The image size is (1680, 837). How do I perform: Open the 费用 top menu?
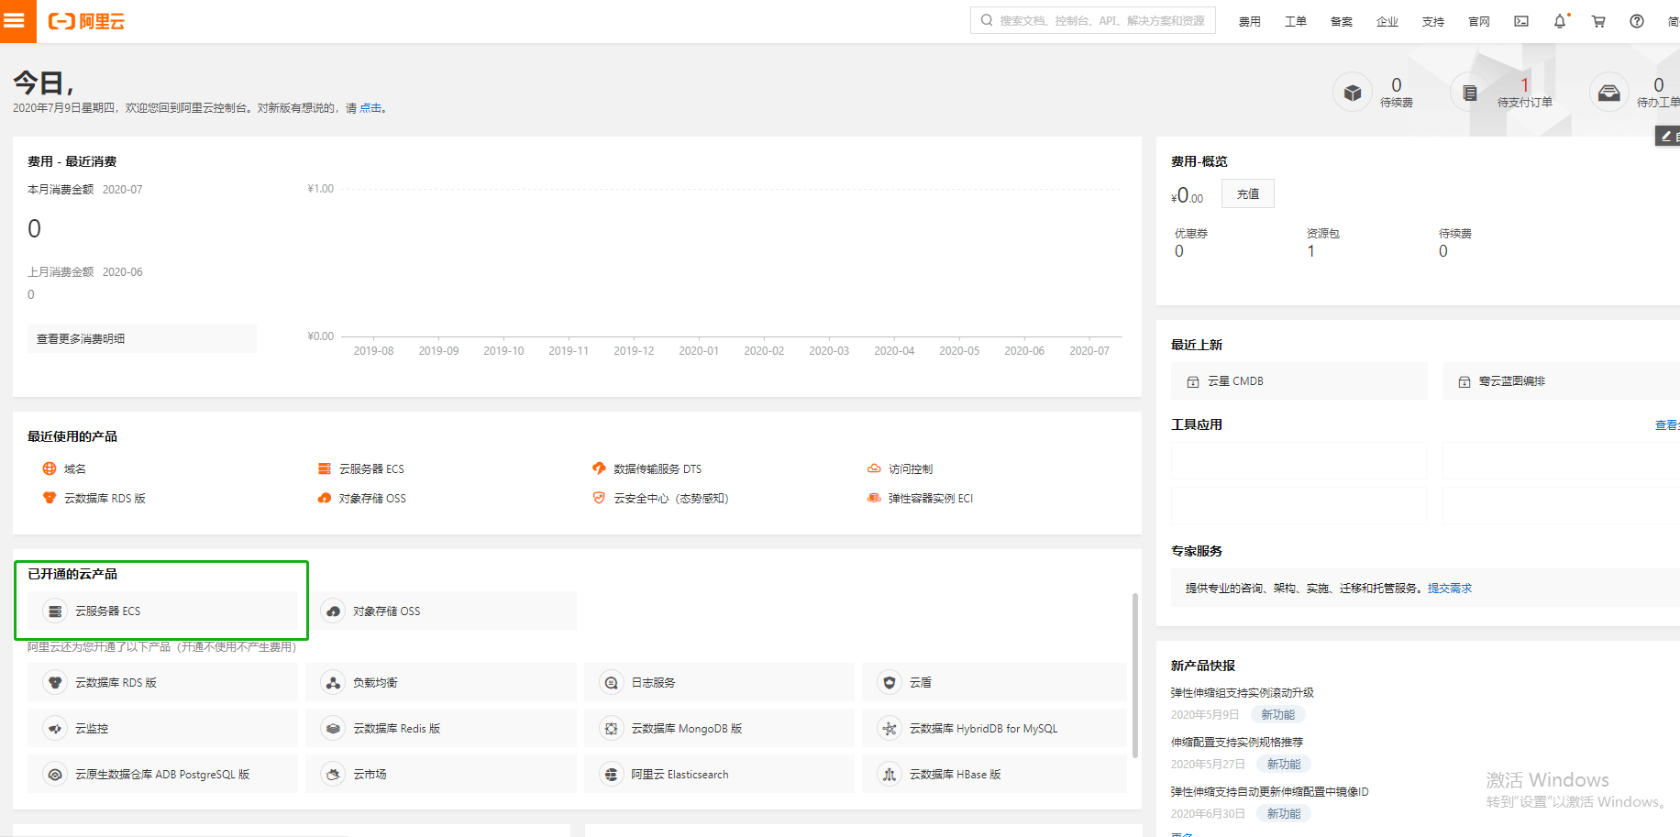1250,21
